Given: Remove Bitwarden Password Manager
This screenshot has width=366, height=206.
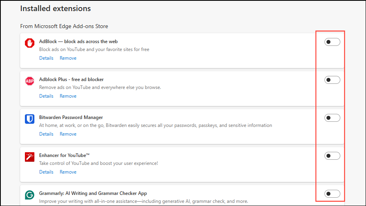Looking at the screenshot, I should (68, 134).
